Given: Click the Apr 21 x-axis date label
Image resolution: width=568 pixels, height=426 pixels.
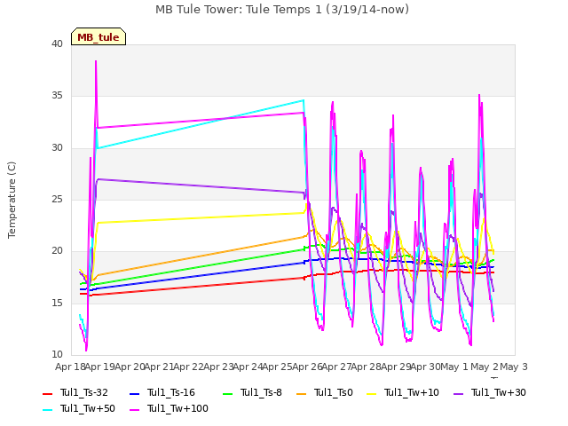Looking at the screenshot, I should [159, 367].
